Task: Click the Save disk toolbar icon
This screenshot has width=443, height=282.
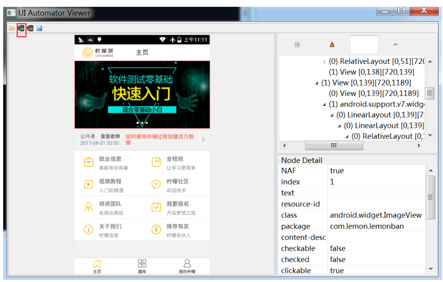Action: [x=39, y=28]
